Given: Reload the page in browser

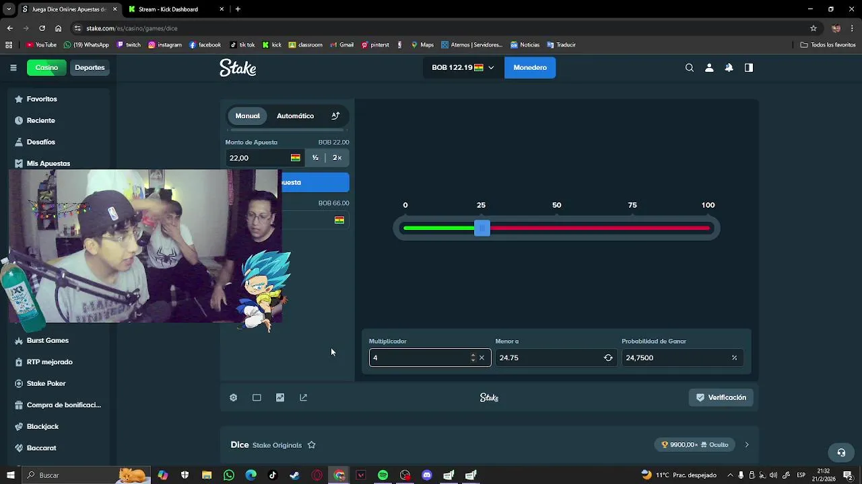Looking at the screenshot, I should pos(42,28).
